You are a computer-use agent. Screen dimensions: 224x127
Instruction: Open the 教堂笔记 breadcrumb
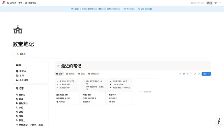(x=31, y=3)
